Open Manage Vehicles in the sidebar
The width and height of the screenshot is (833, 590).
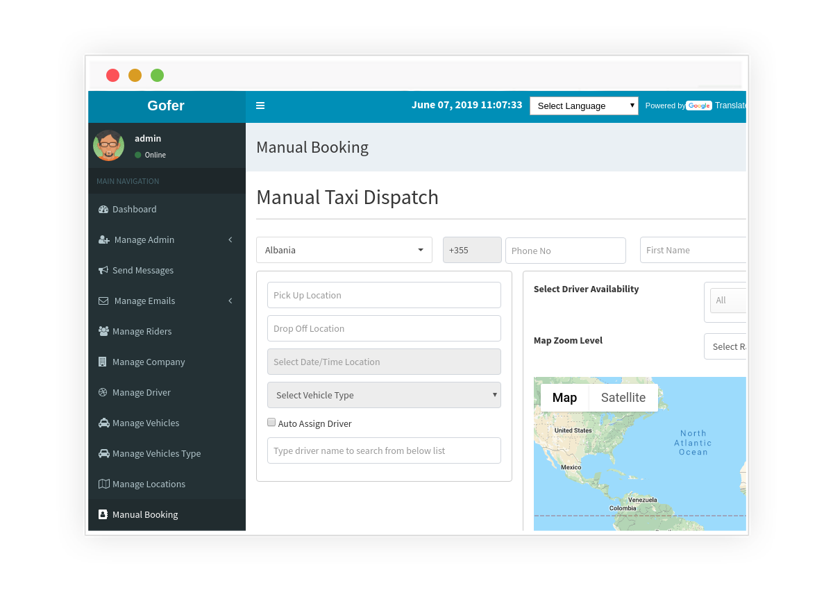[167, 423]
